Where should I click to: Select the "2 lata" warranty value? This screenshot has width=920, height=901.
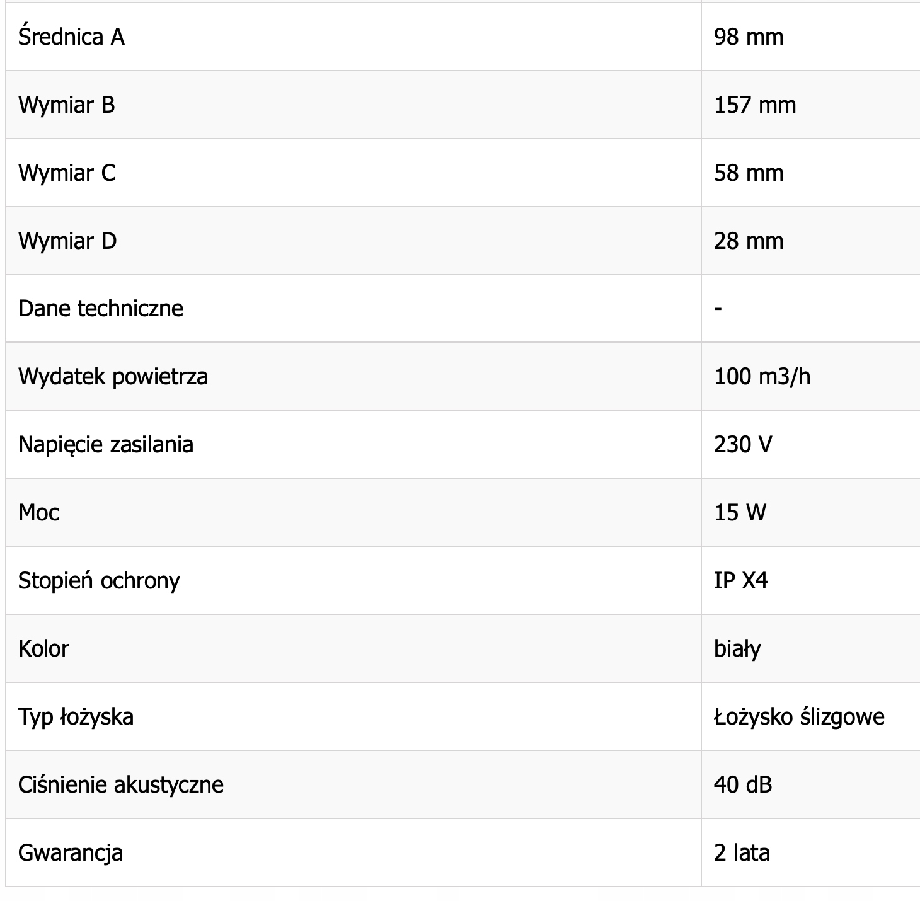tap(742, 853)
